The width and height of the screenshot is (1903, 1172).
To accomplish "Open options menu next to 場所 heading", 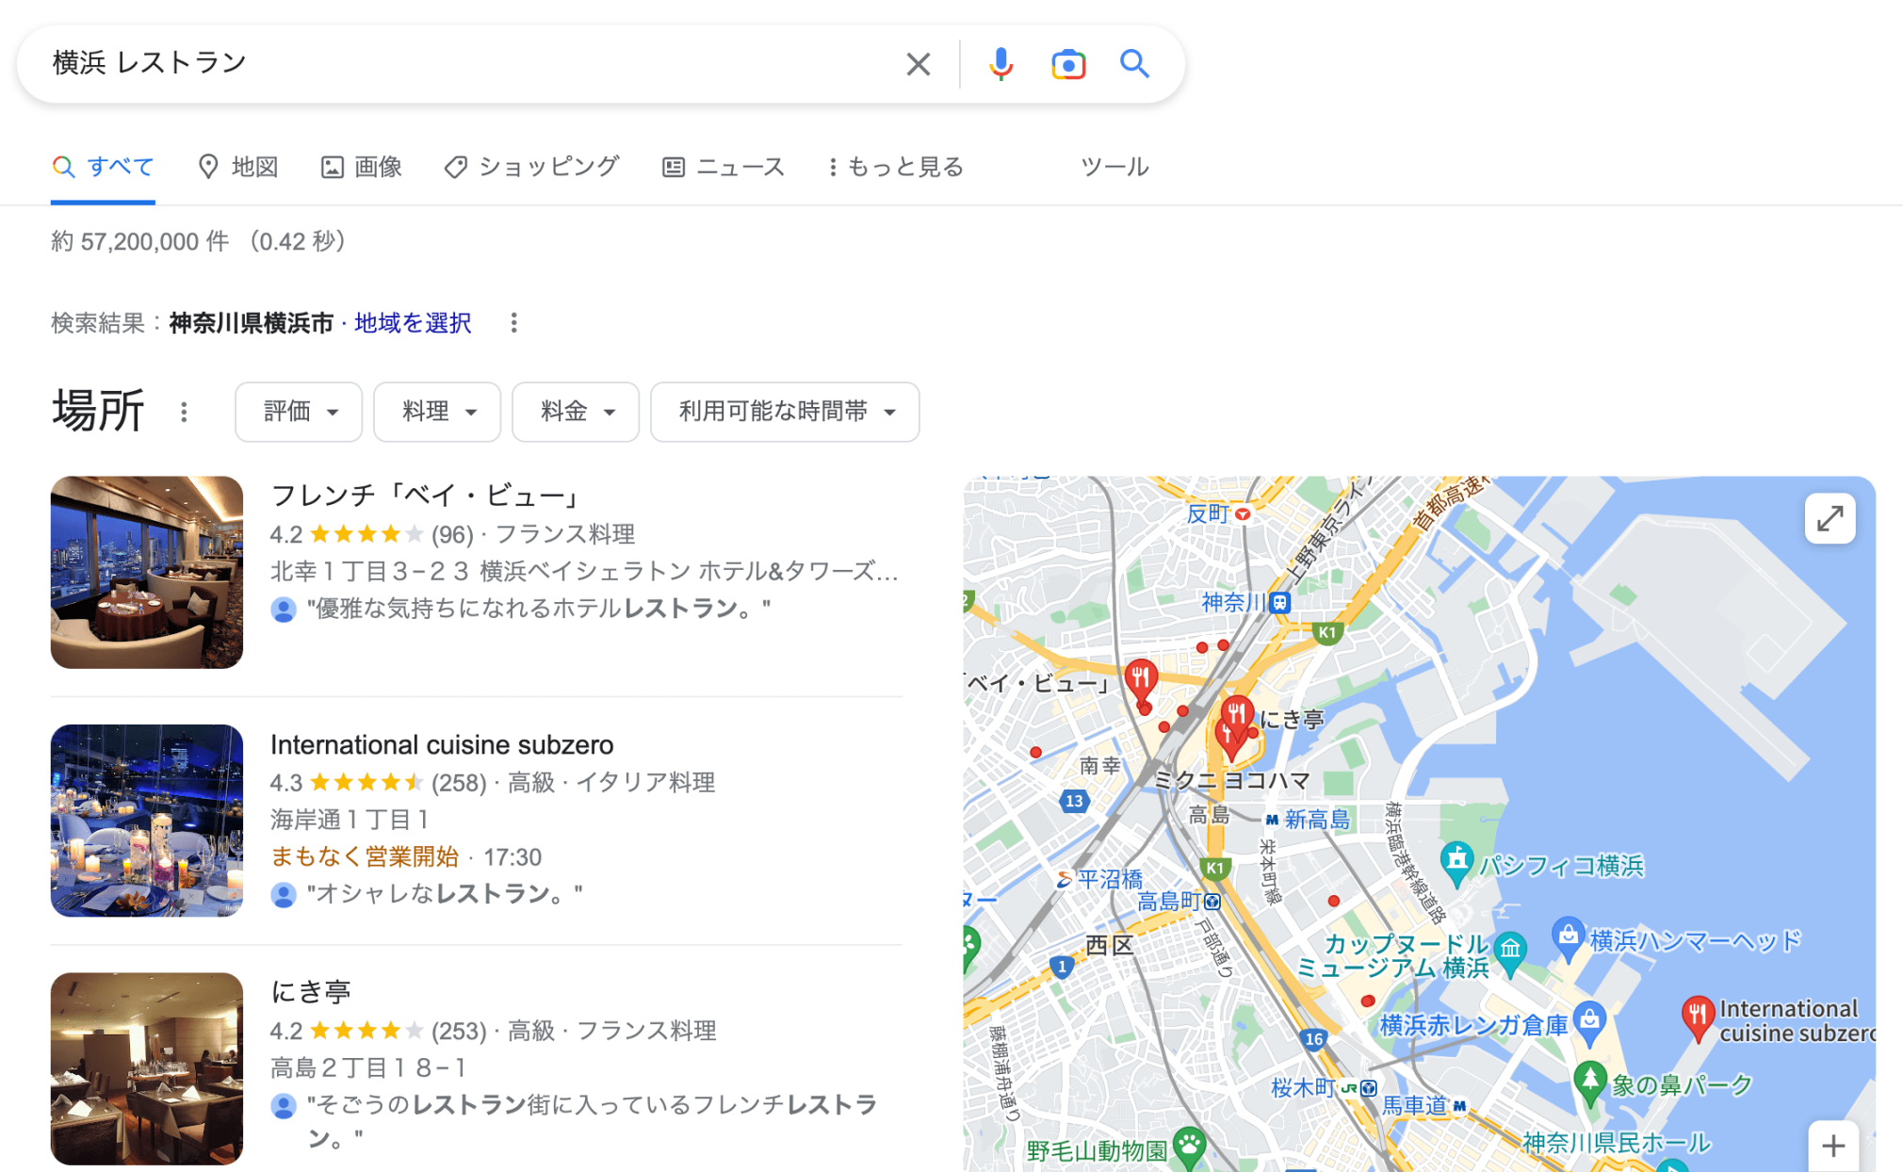I will pos(185,412).
